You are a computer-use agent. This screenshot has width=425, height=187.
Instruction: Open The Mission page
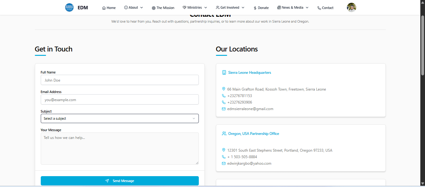click(163, 8)
